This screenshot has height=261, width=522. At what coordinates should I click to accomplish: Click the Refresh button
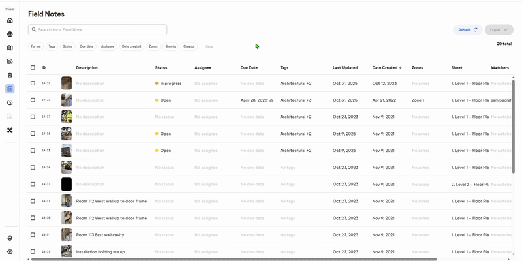(x=468, y=30)
